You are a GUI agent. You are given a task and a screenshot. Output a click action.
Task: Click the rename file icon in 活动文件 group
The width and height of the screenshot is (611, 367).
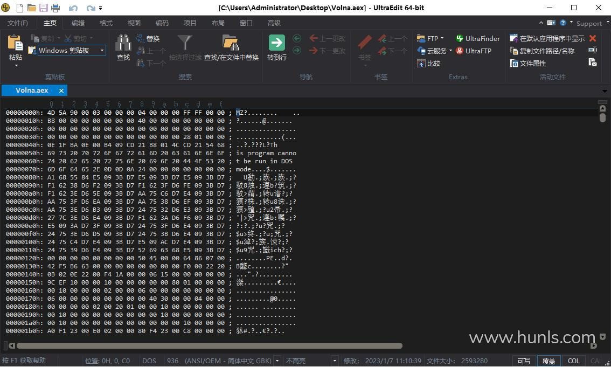point(593,50)
